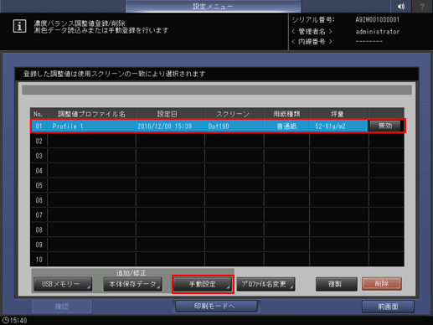Select row number 05
433x325 pixels.
click(39, 185)
